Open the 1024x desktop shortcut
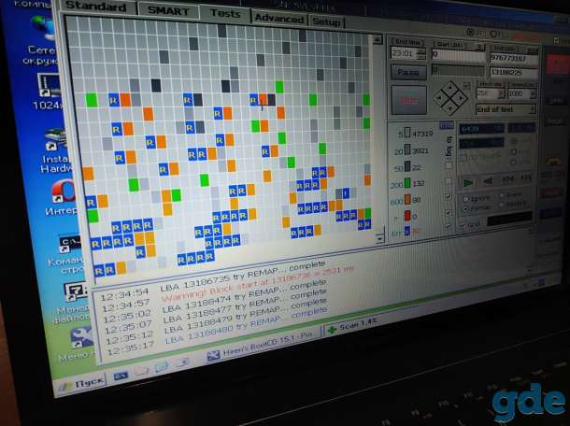This screenshot has height=426, width=570. [48, 92]
